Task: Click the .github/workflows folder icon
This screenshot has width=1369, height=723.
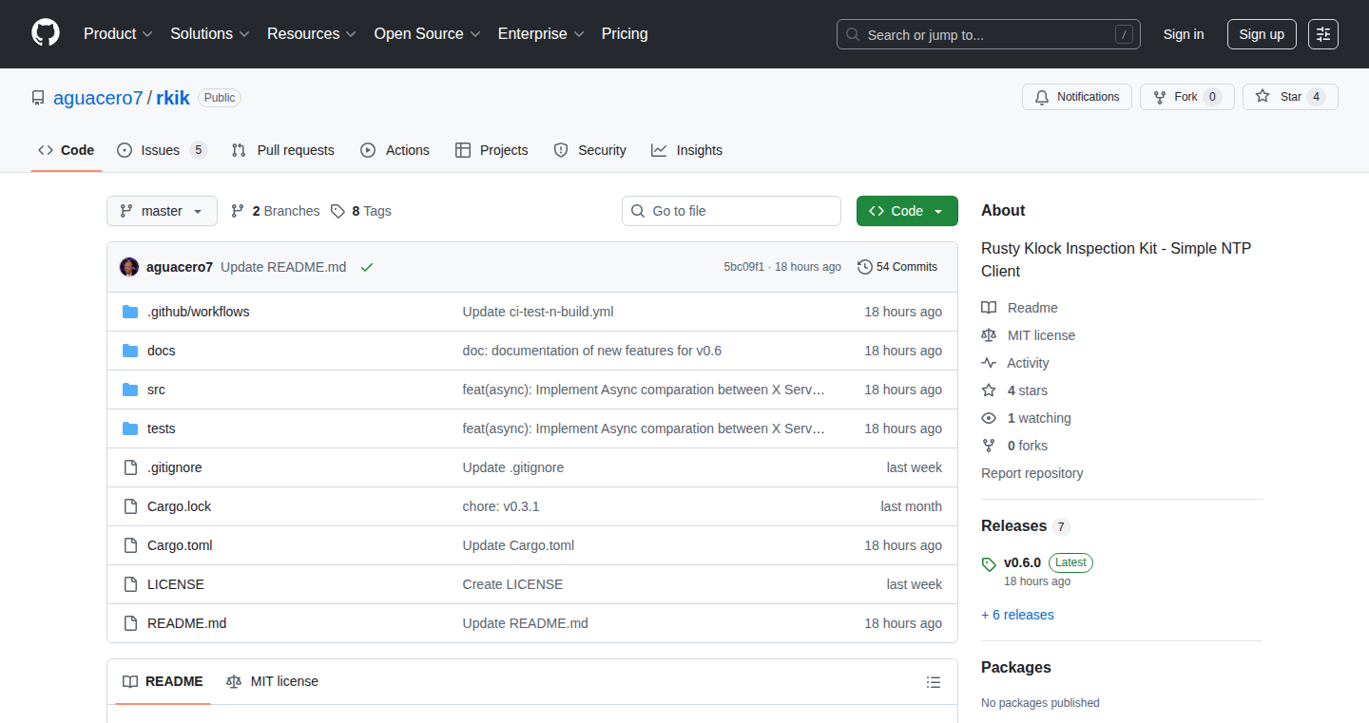Action: [x=130, y=312]
